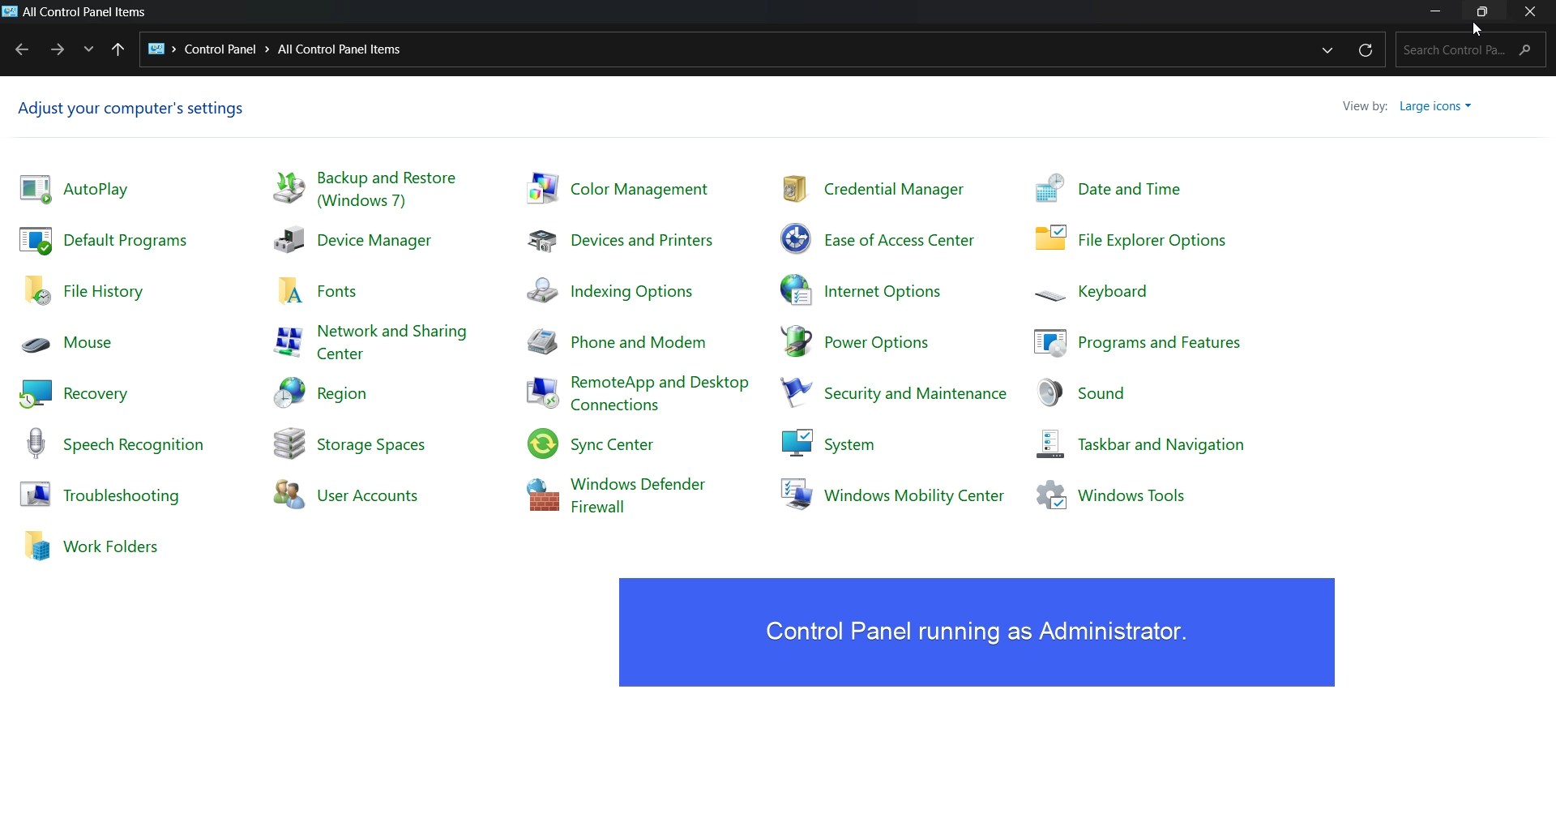Open the System link

849,446
